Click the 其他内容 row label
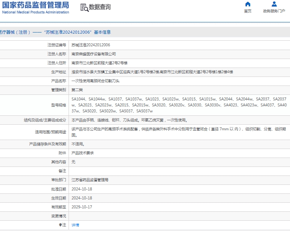Viewport: 290px width, 233px height. point(58,162)
